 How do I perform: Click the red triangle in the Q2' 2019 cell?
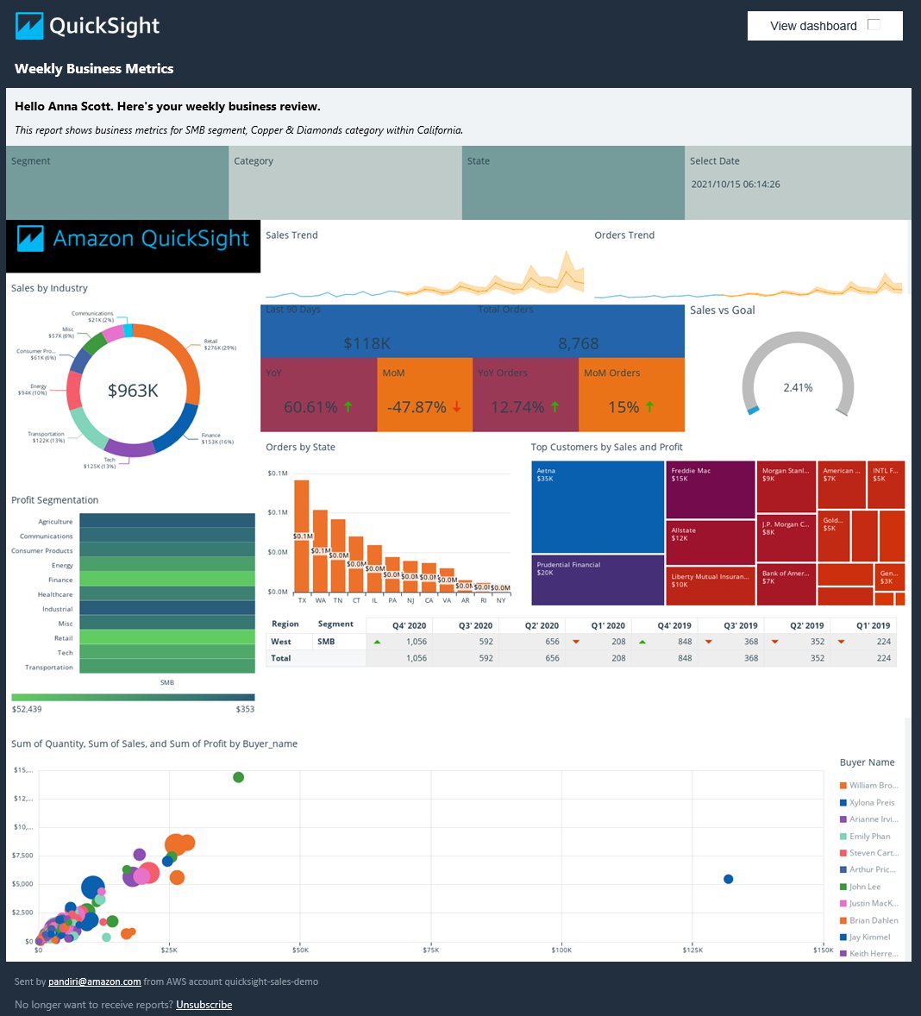tap(774, 643)
